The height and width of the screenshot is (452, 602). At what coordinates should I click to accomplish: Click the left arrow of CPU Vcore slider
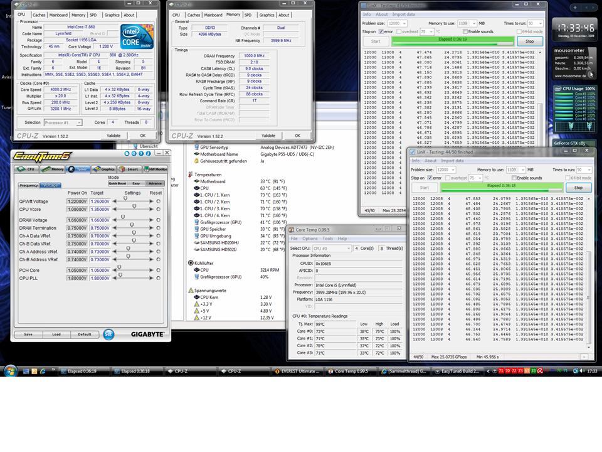tap(114, 210)
